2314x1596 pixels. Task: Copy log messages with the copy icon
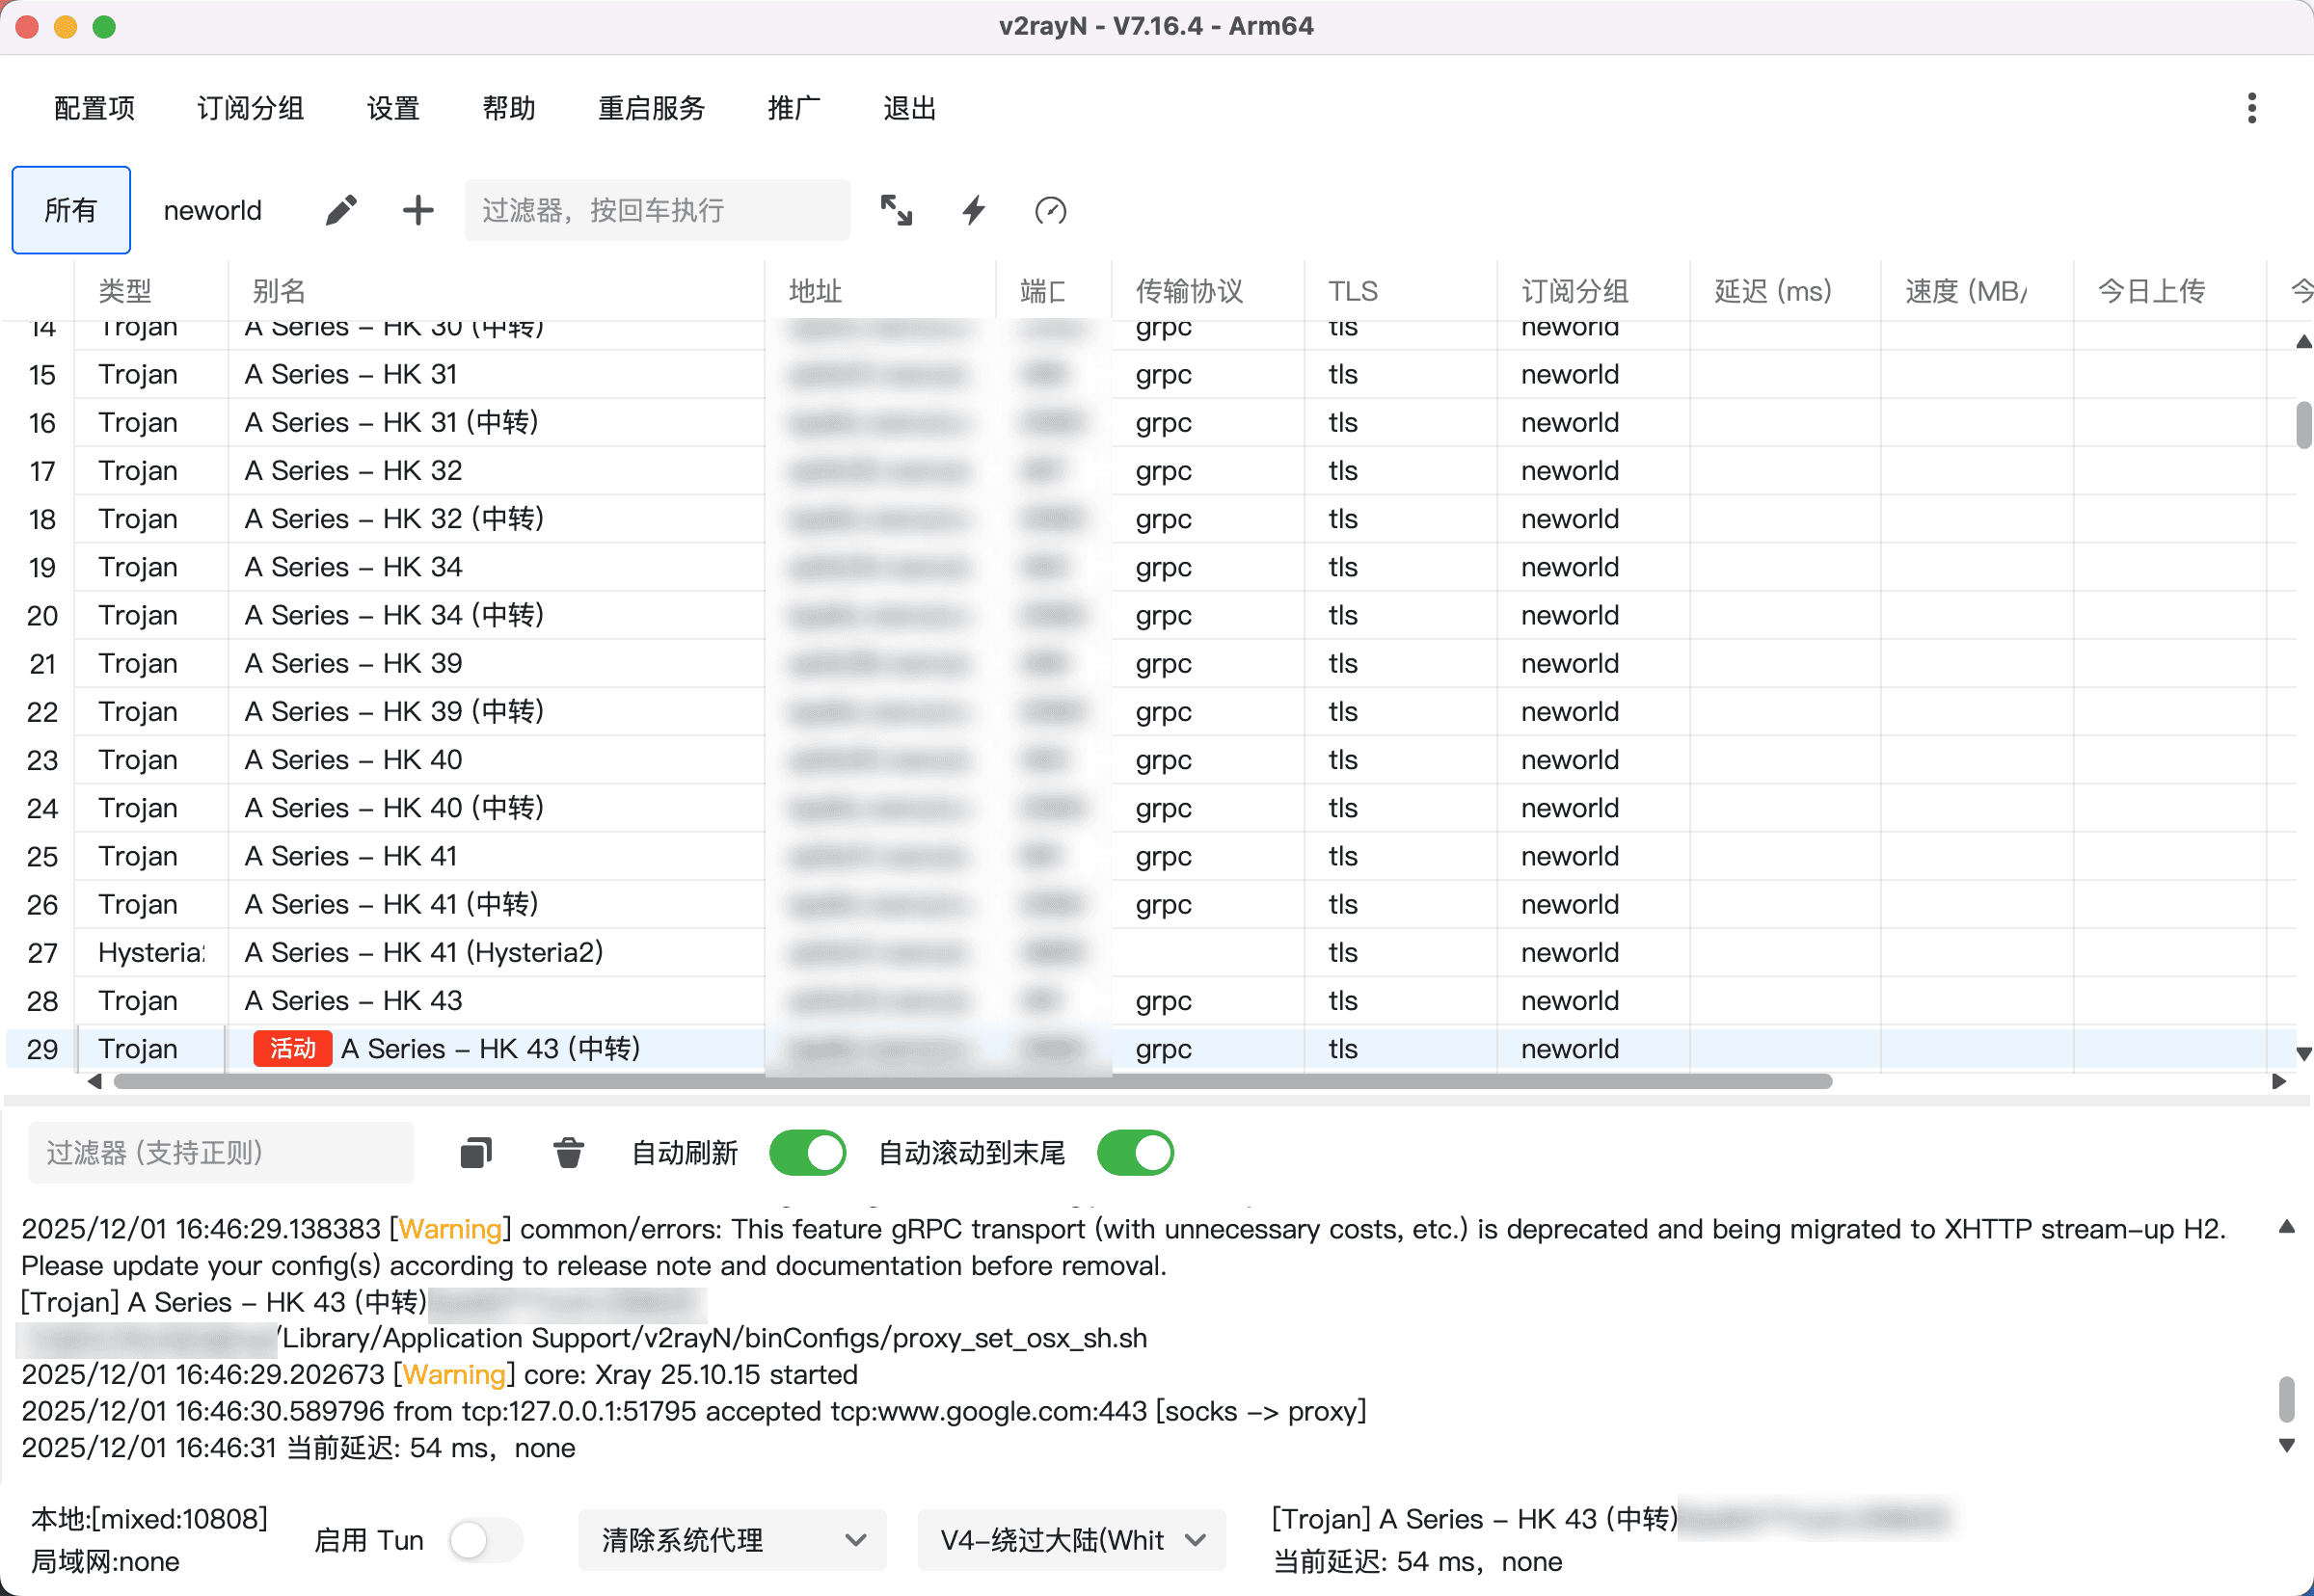point(476,1153)
